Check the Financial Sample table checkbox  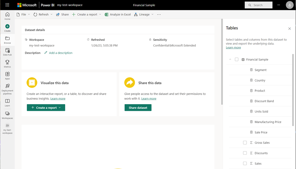click(x=237, y=60)
